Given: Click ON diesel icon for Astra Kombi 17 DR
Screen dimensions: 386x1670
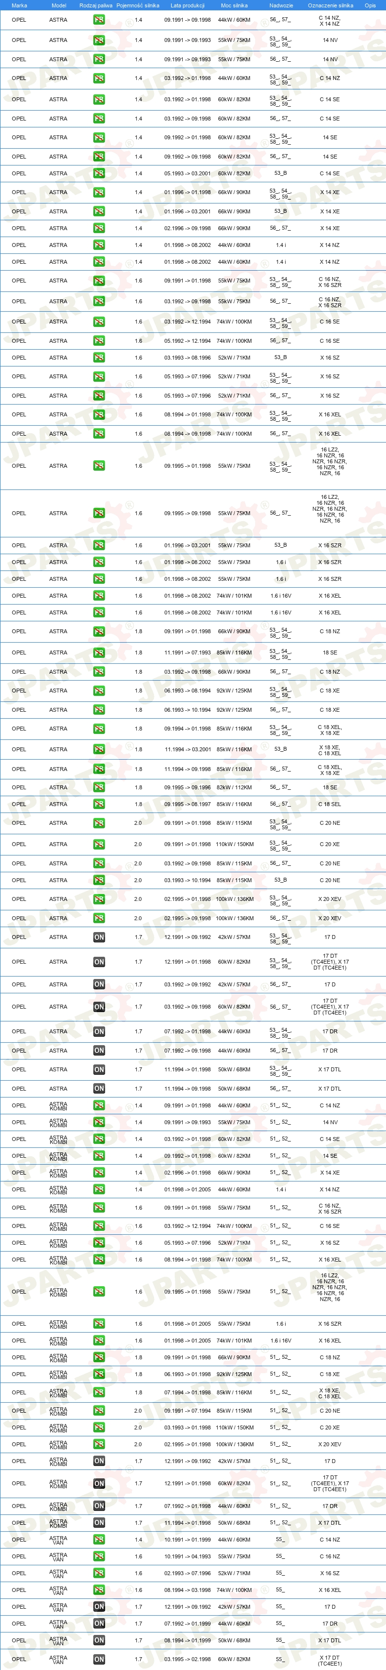Looking at the screenshot, I should tap(99, 1506).
